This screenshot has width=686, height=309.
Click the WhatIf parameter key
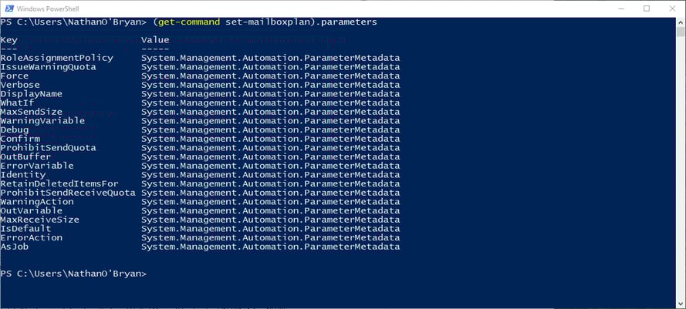click(x=18, y=102)
